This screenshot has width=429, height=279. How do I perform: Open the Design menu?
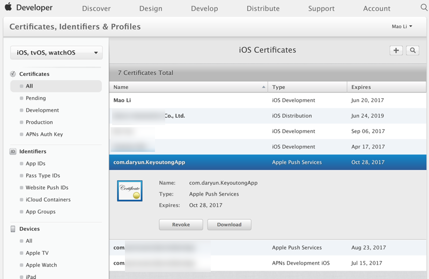pyautogui.click(x=151, y=9)
